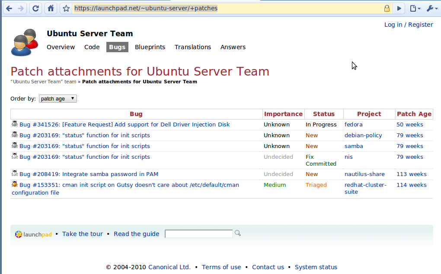Click bug icon next to Bug #341526
This screenshot has height=274, width=441.
(x=15, y=124)
